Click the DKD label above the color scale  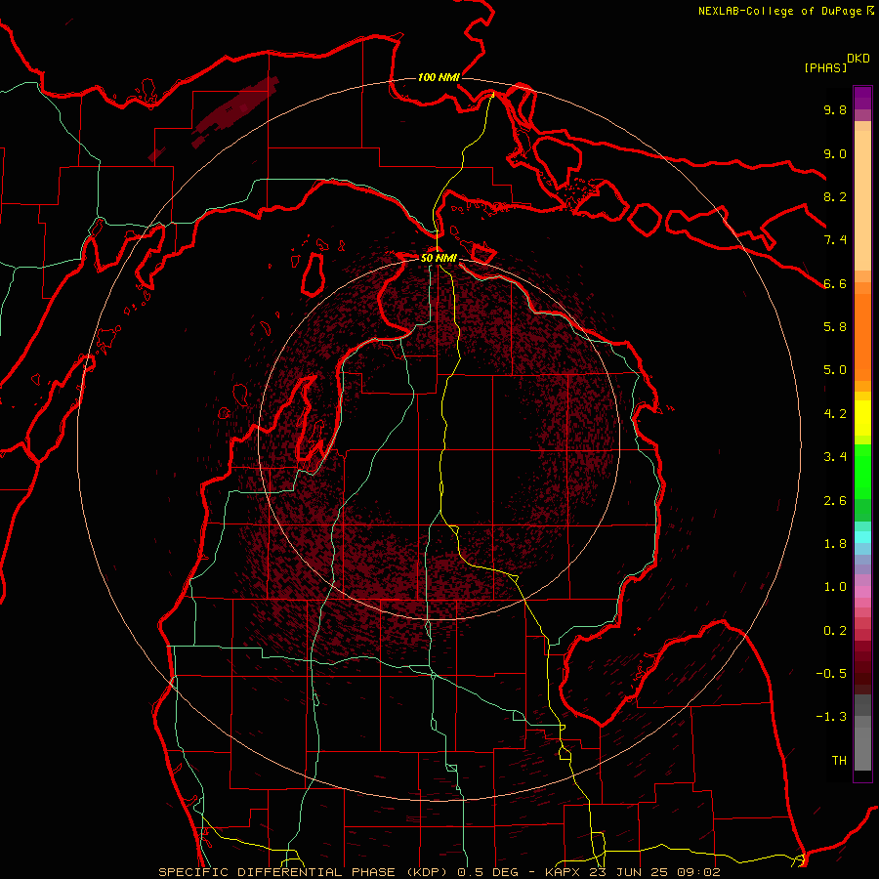858,59
